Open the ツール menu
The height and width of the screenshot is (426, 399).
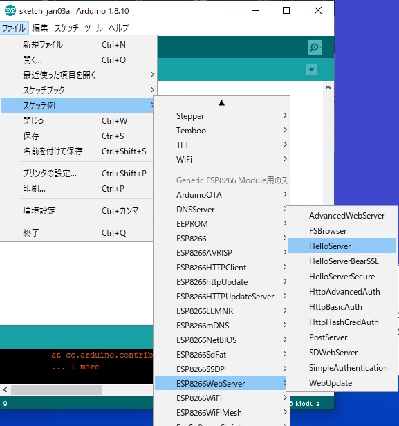point(93,28)
